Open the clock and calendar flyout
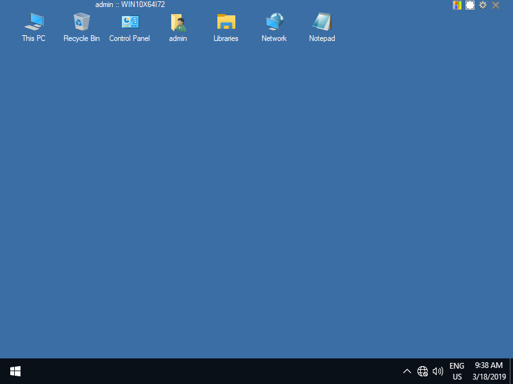Screen dimensions: 513x384 (489, 371)
